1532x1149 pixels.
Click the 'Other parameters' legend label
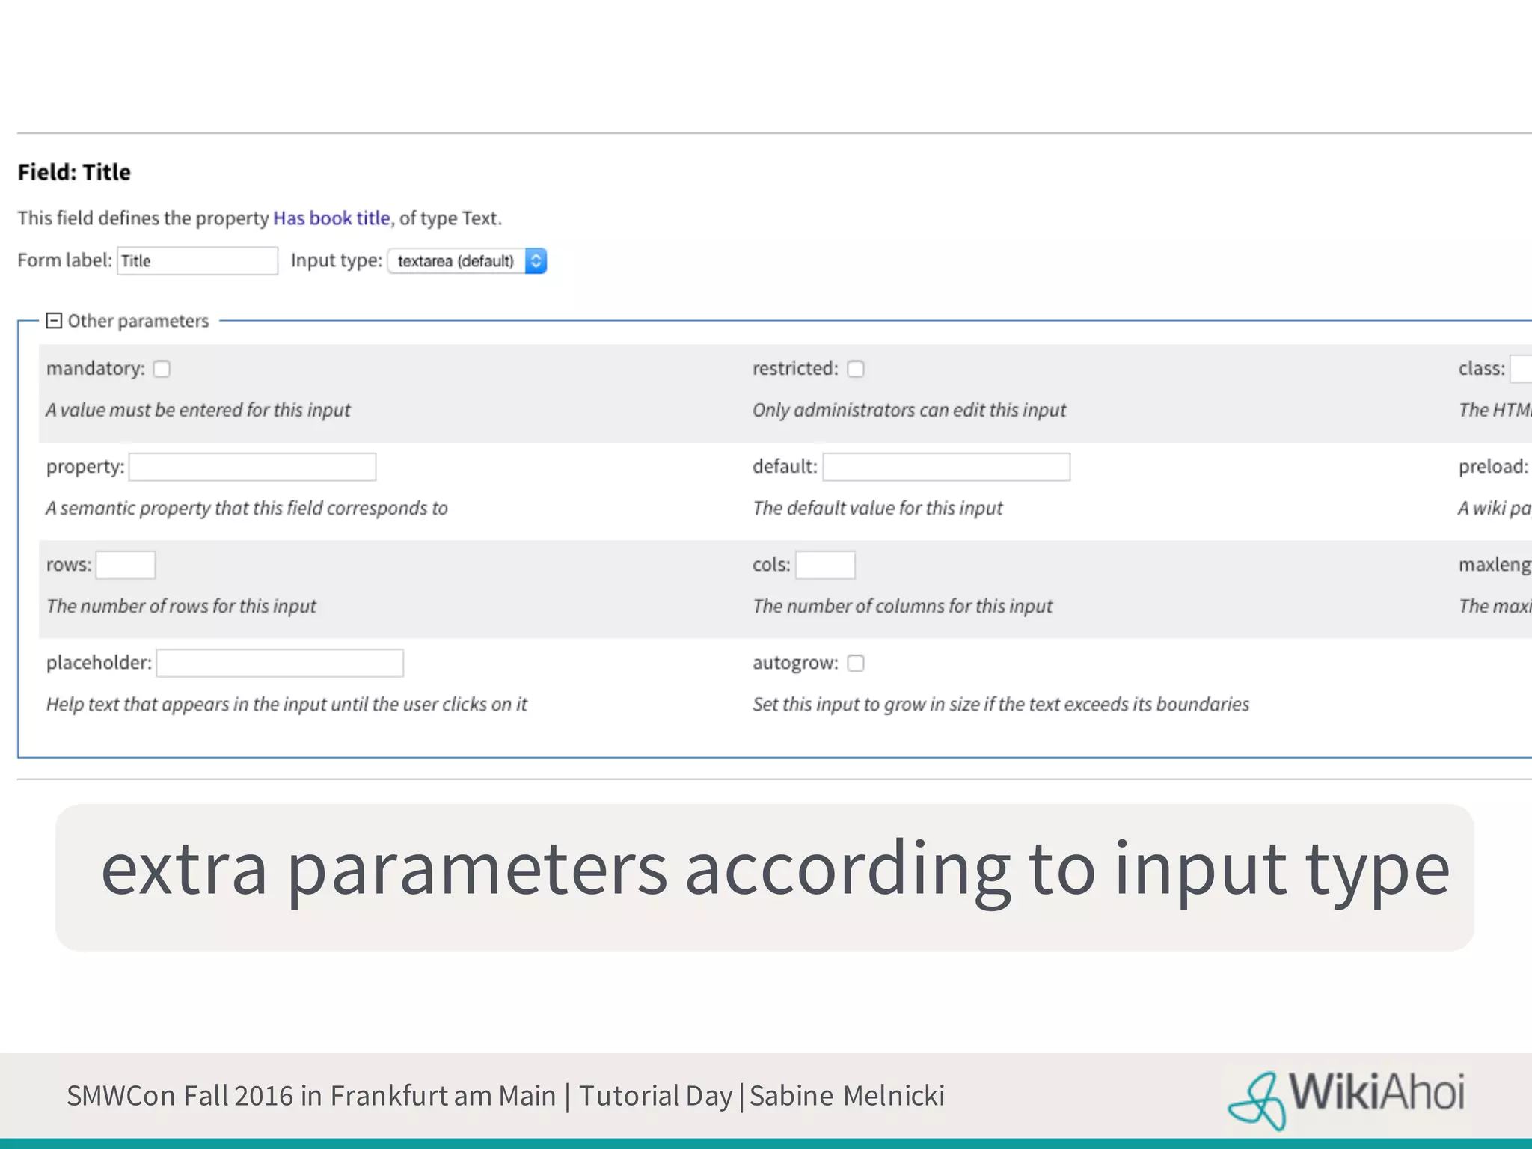[x=138, y=321]
